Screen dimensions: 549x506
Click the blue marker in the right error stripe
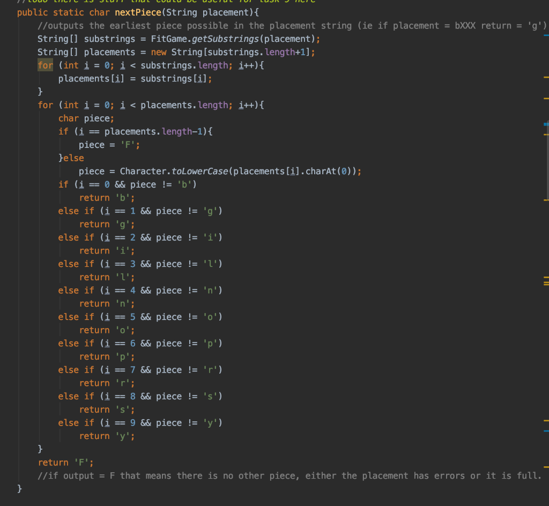pyautogui.click(x=544, y=125)
